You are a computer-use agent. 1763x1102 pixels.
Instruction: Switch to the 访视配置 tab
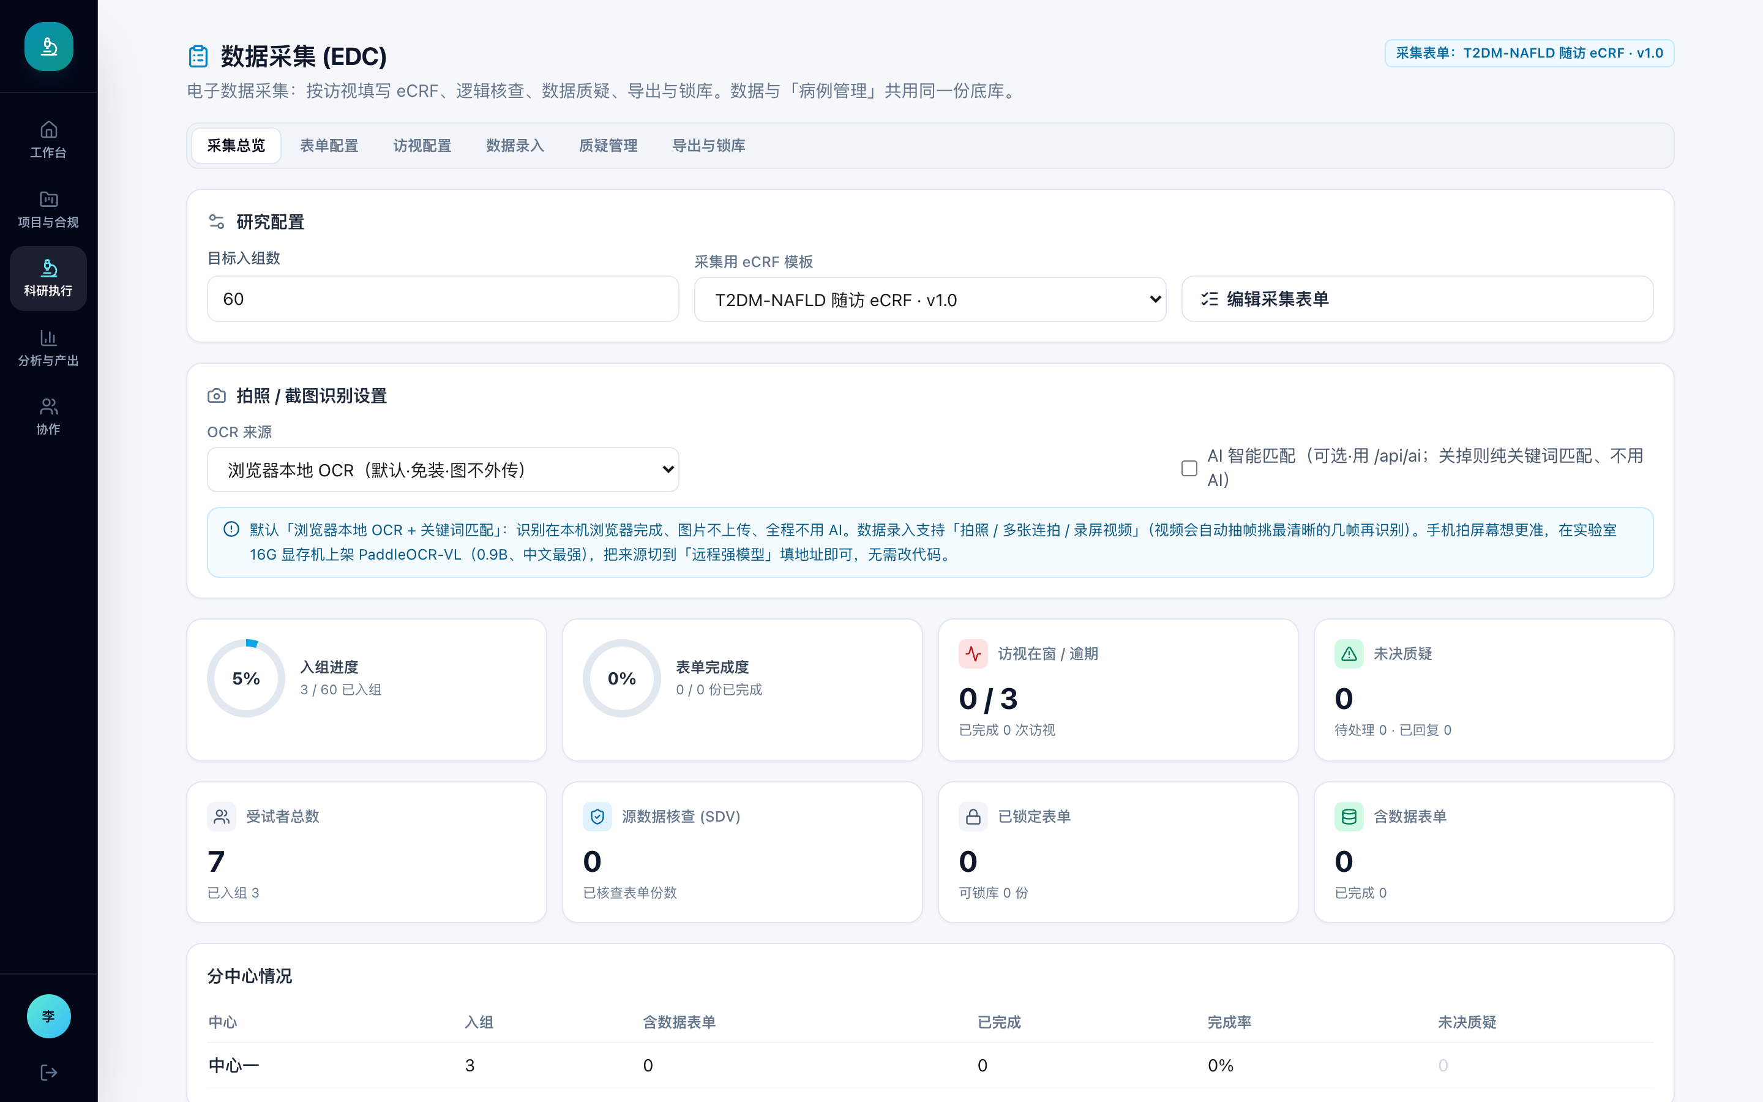[422, 146]
